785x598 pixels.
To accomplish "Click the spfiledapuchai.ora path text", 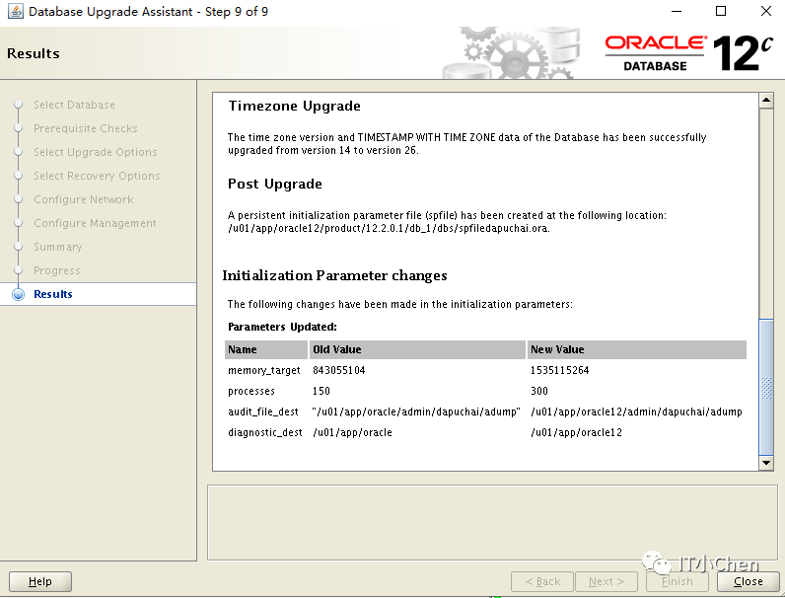I will [389, 228].
